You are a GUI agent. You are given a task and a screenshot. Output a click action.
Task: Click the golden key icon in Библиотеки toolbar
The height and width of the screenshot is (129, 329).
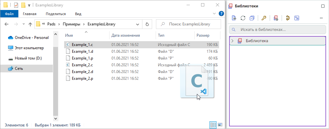[x=263, y=18]
